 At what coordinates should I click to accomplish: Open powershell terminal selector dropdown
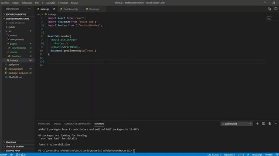pos(236,123)
